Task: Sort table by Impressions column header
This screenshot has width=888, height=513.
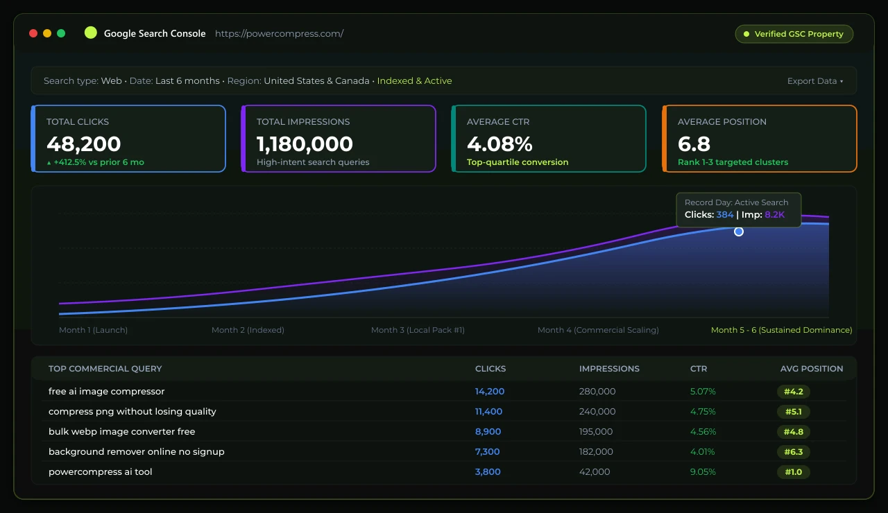Action: (609, 369)
